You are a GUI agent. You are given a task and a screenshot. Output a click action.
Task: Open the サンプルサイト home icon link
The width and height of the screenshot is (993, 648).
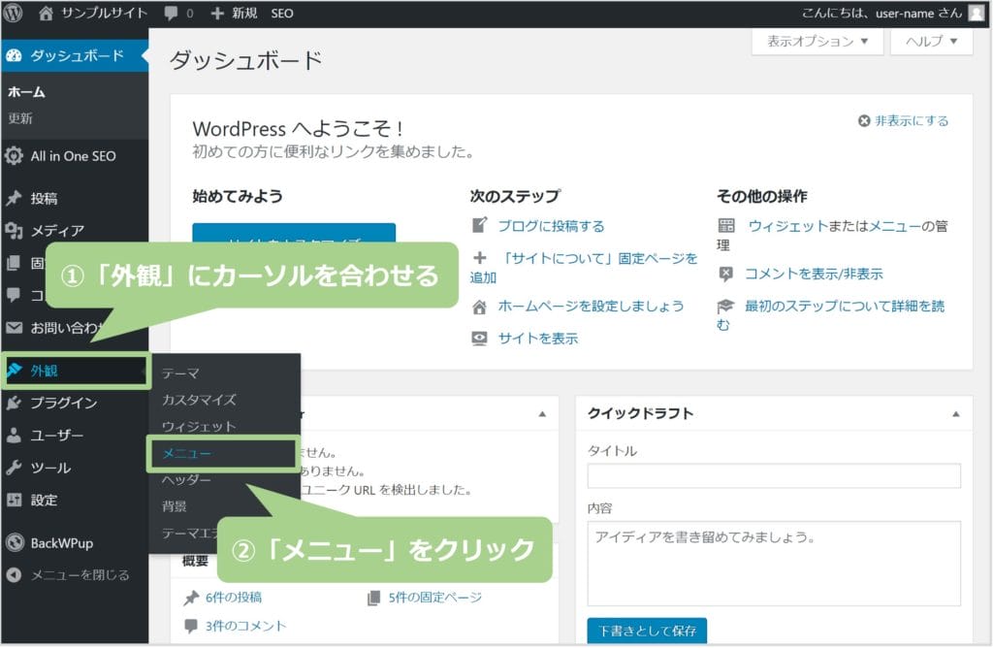tap(46, 13)
